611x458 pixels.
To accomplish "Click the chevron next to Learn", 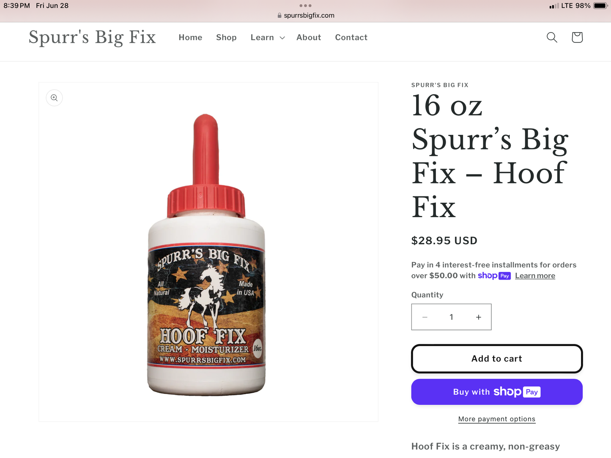I will click(x=282, y=38).
